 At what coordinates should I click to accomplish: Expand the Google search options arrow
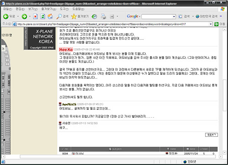coord(193,16)
